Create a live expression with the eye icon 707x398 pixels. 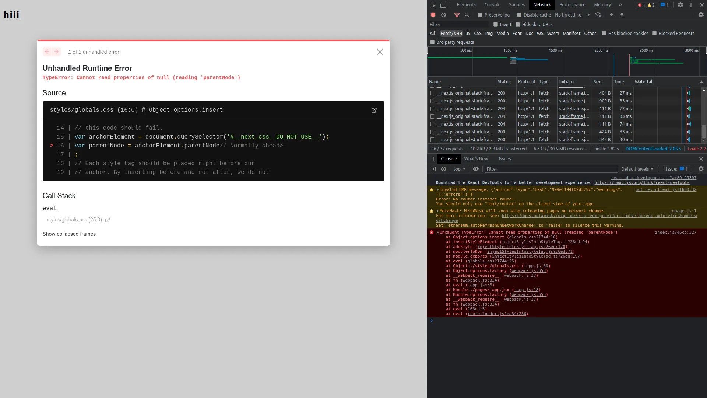pyautogui.click(x=476, y=169)
